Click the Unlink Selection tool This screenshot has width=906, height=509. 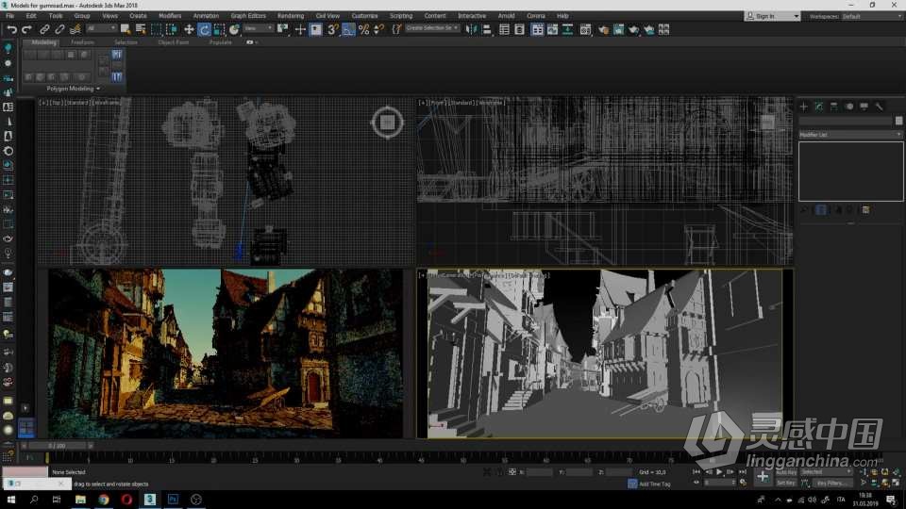[x=59, y=29]
